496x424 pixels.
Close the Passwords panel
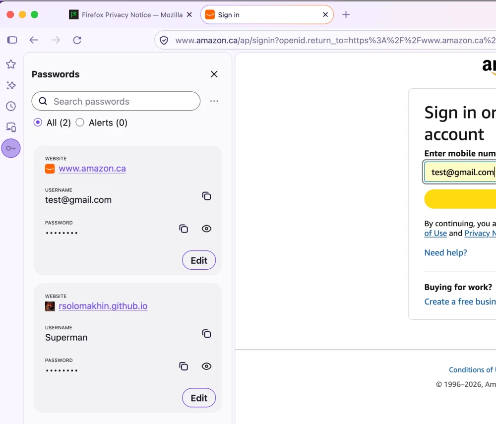[214, 74]
